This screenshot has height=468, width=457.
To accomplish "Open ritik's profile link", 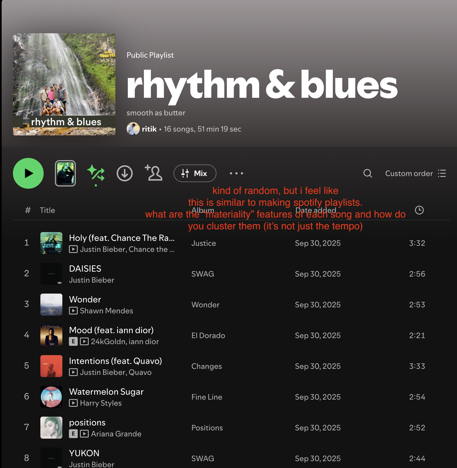I will pyautogui.click(x=149, y=129).
